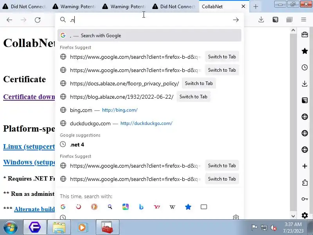313x235 pixels.
Task: Open the sidebar settings gear
Action: pyautogui.click(x=305, y=215)
